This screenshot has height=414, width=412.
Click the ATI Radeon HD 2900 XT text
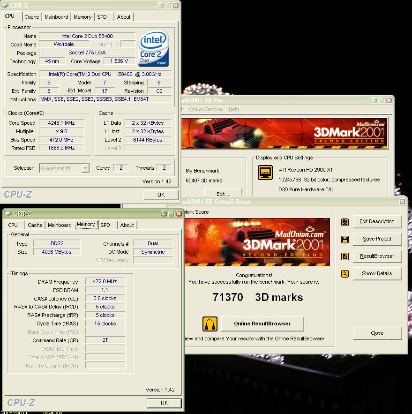tap(306, 170)
